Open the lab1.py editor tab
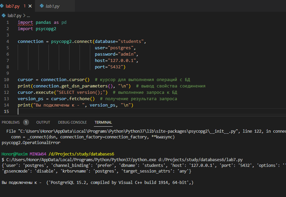This screenshot has width=286, height=197. click(x=52, y=6)
